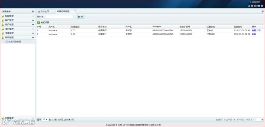This screenshot has width=265, height=127.
Task: Click the 交易管理 folder icon
Action: [3, 33]
